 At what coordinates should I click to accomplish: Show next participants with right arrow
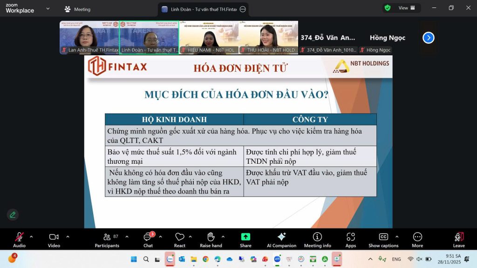428,38
